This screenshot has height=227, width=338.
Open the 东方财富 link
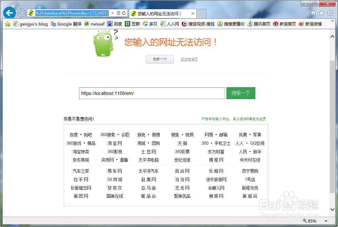coord(216,152)
